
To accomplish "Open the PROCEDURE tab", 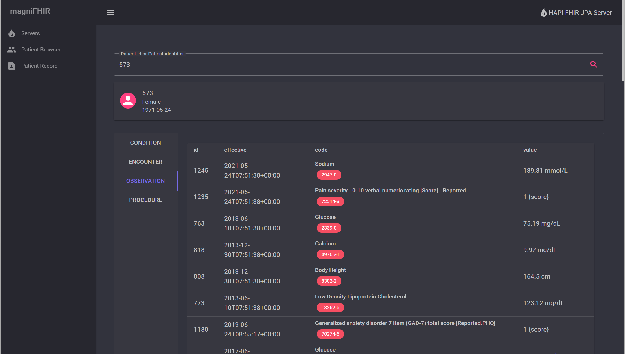I will [x=145, y=200].
